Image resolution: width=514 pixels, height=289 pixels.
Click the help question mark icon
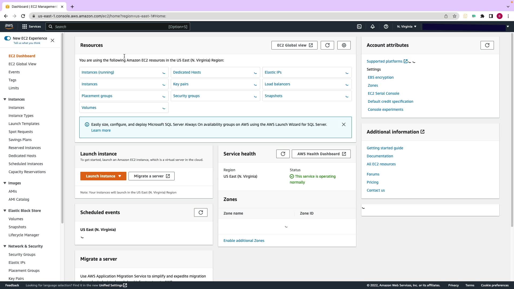(386, 26)
